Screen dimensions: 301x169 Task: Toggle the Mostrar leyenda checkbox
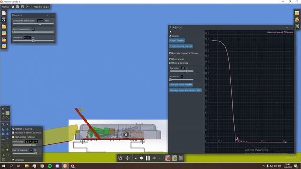[x=170, y=63]
